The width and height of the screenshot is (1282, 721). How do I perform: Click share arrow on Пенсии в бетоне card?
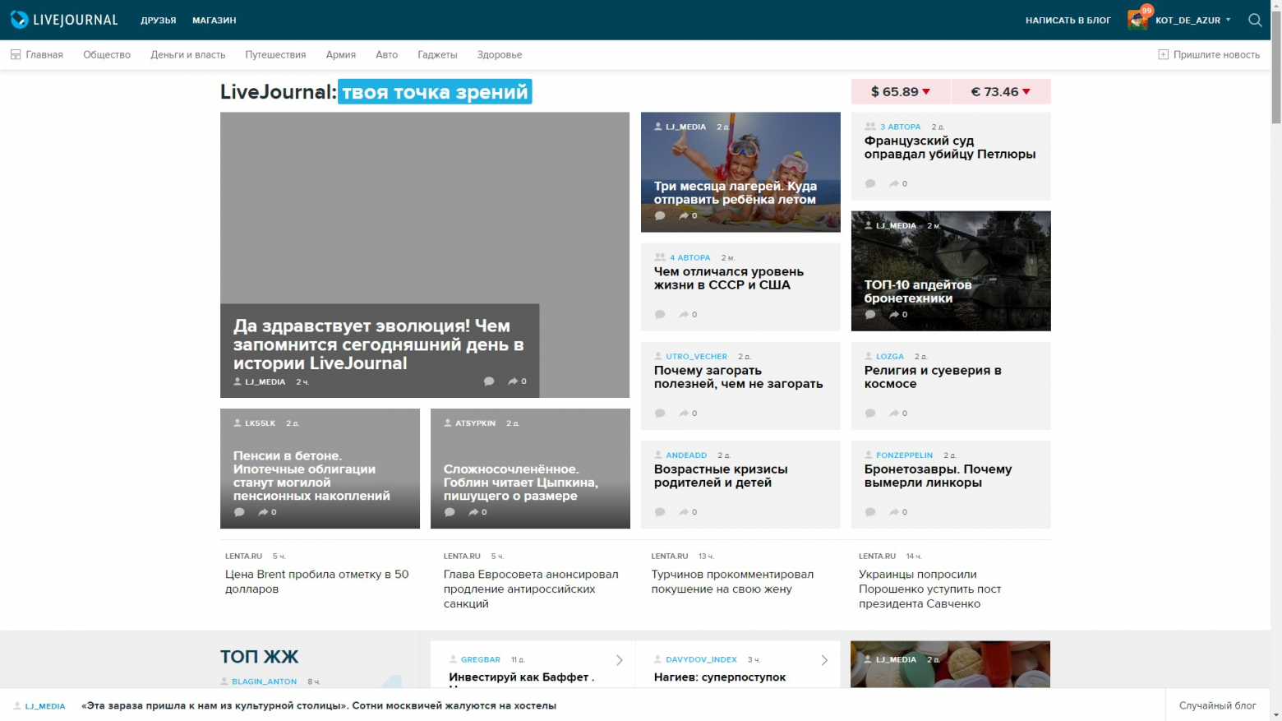(263, 512)
